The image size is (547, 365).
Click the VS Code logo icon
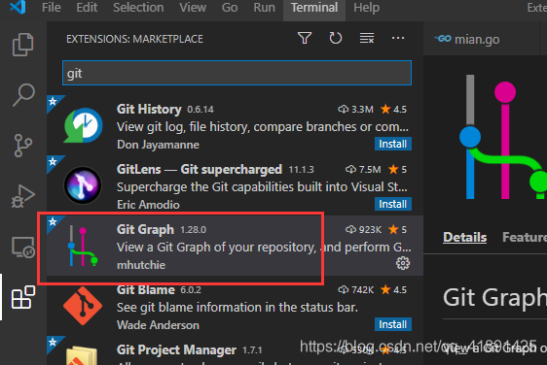click(18, 7)
